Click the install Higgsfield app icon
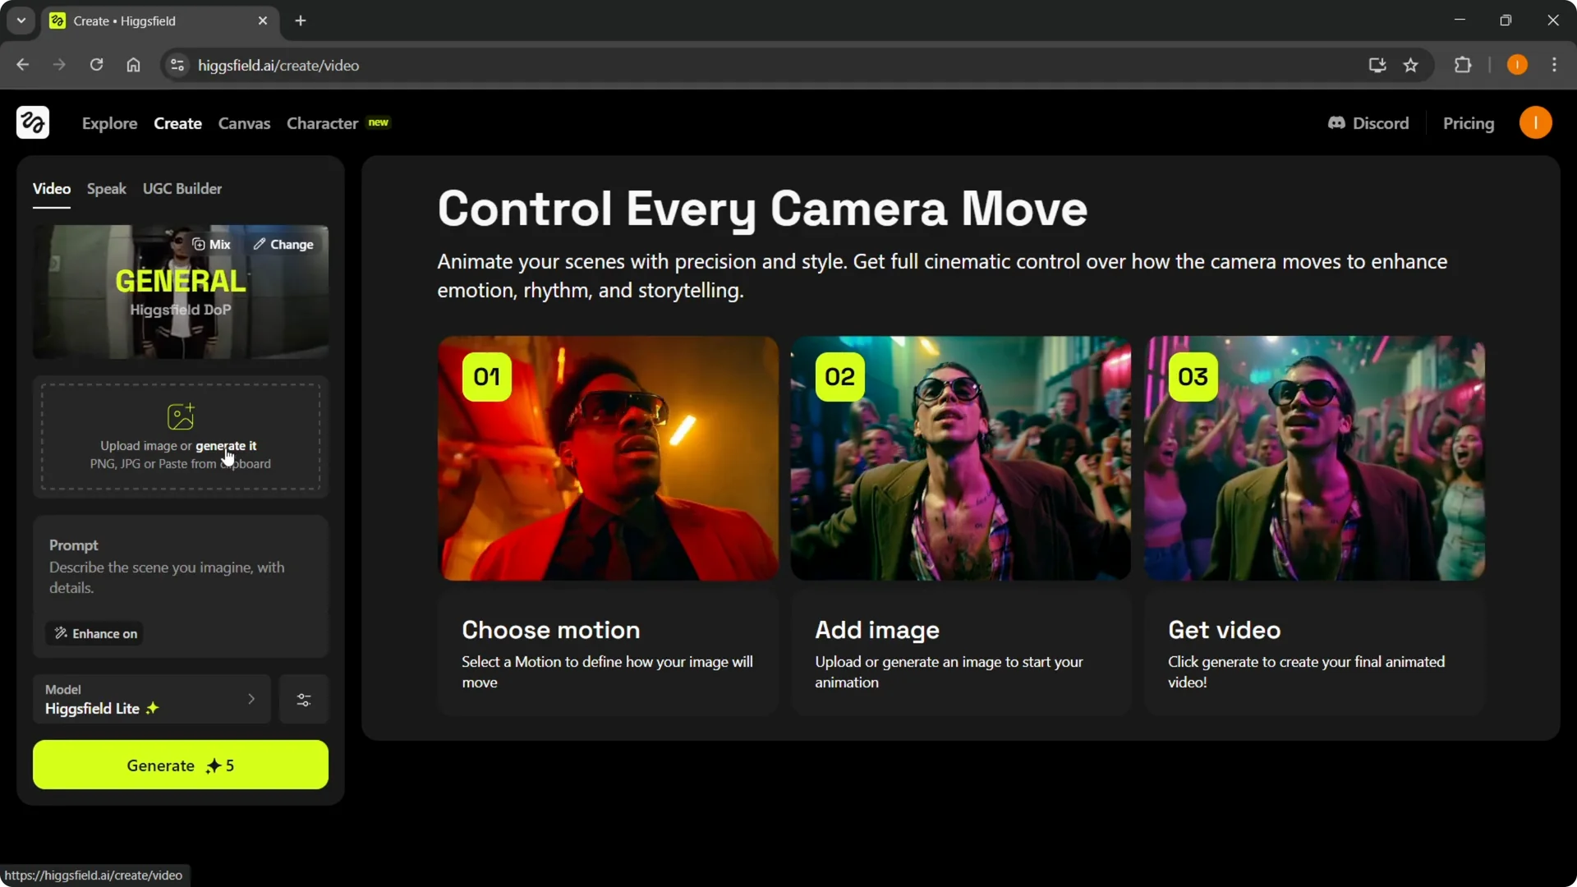Screen dimensions: 1577x887 click(1377, 65)
